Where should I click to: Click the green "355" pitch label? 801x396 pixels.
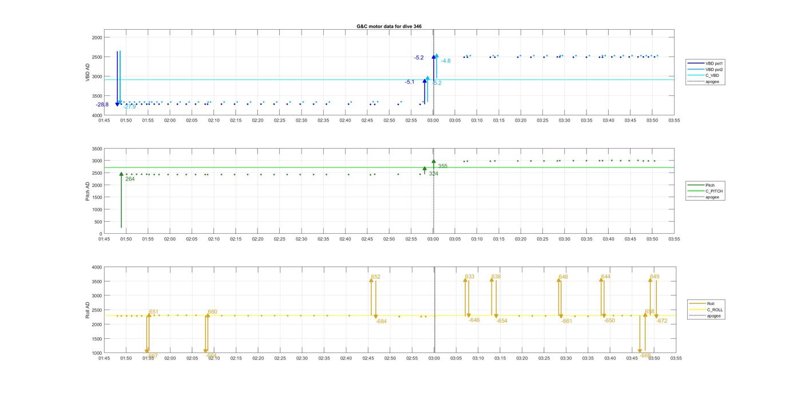tap(443, 166)
